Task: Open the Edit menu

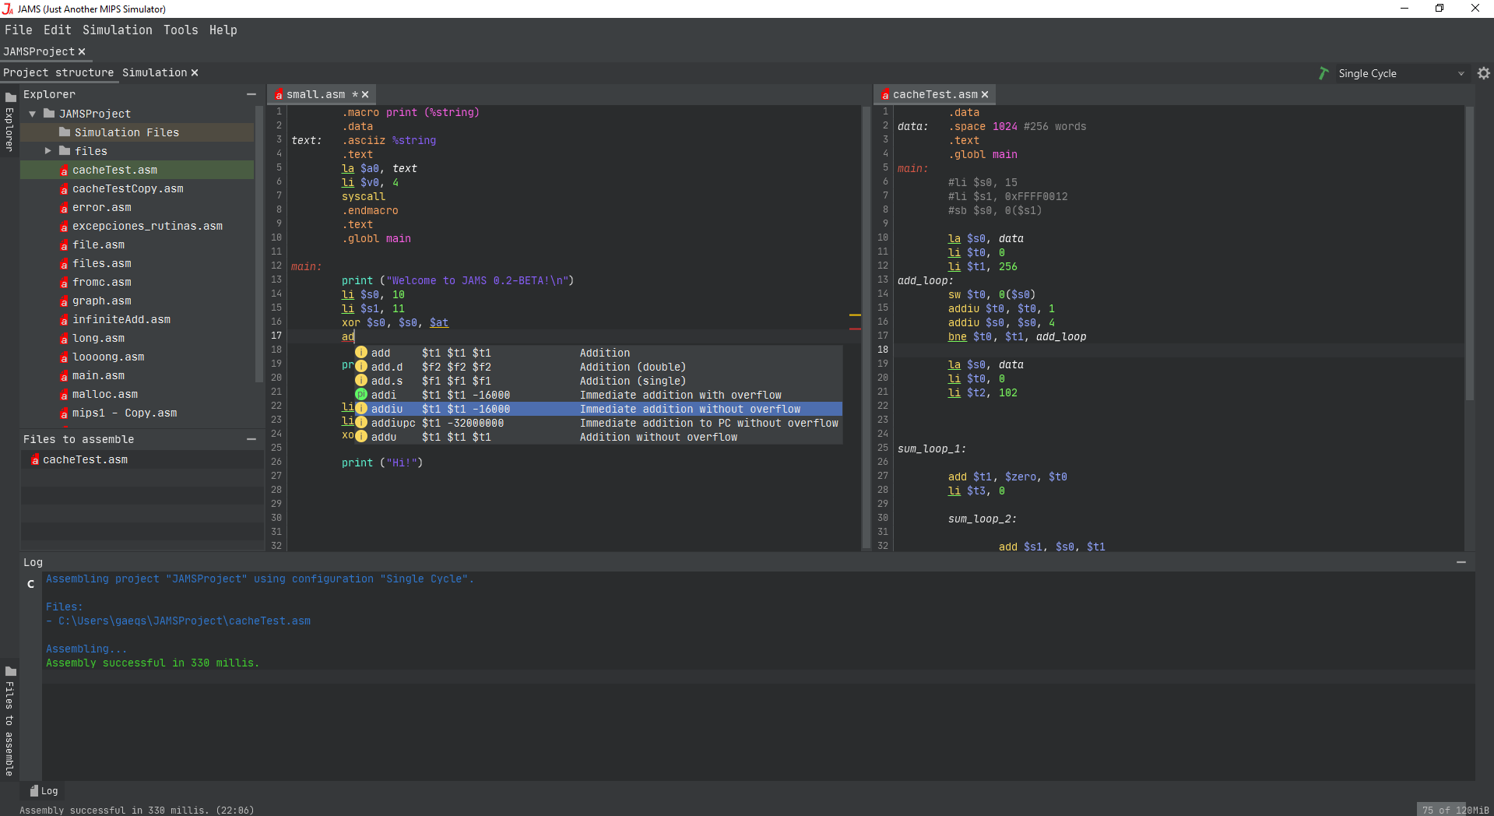Action: tap(58, 30)
